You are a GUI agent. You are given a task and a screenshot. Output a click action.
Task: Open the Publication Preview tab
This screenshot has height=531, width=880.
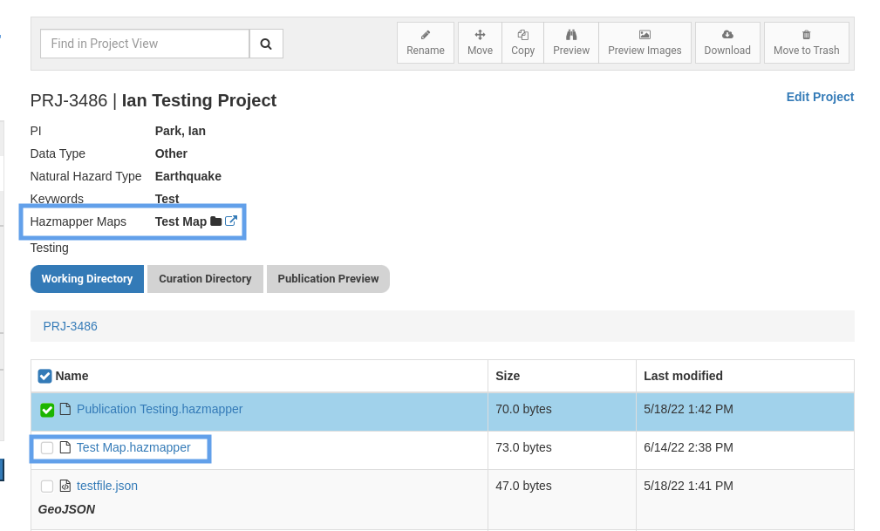click(328, 279)
